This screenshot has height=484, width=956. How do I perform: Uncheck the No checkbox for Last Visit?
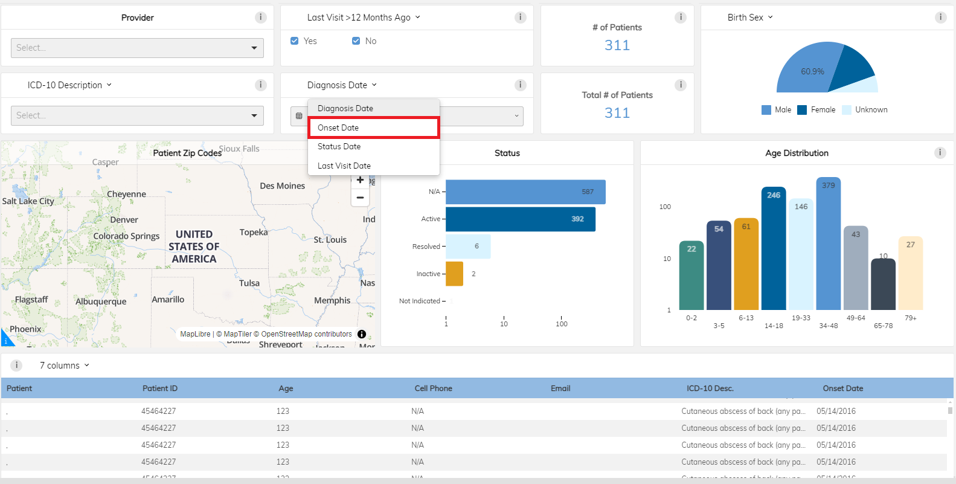(356, 41)
